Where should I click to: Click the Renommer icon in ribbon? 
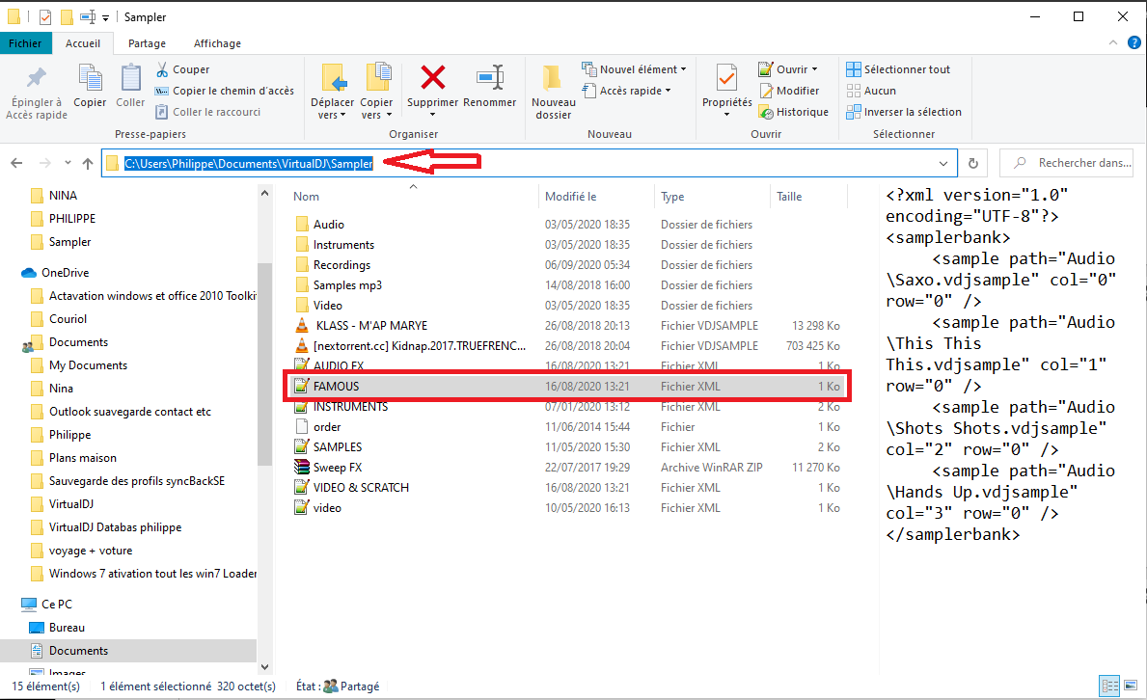[x=489, y=77]
